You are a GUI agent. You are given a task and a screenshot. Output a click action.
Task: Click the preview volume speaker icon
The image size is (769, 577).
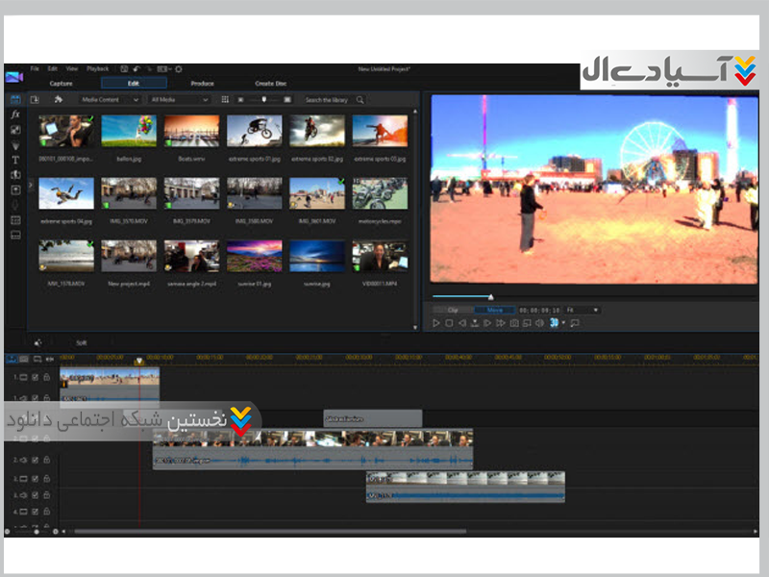tap(539, 323)
